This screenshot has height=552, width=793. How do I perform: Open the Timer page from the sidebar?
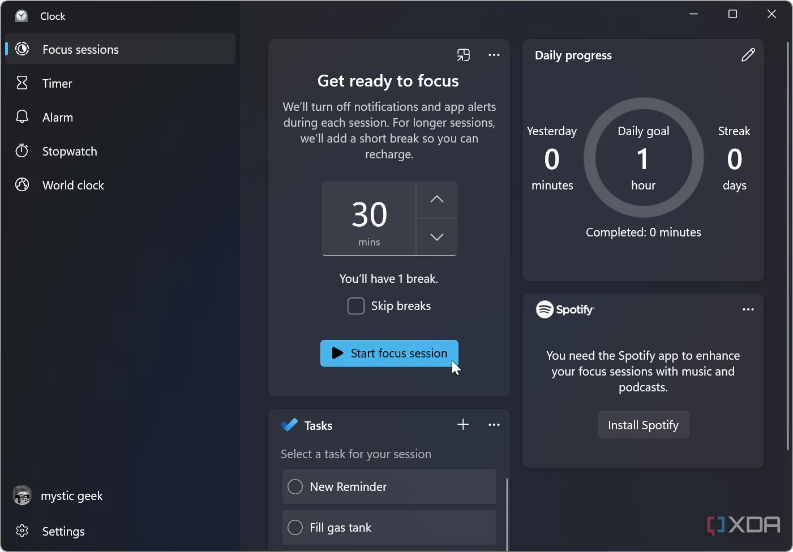point(57,83)
